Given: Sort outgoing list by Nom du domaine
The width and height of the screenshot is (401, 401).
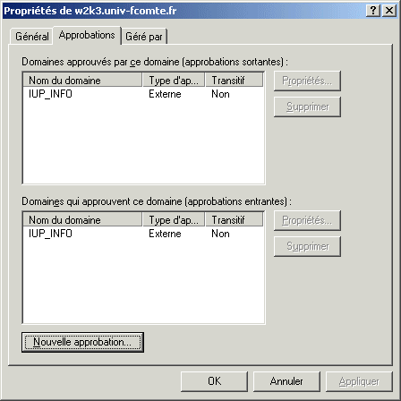Looking at the screenshot, I should [x=82, y=81].
